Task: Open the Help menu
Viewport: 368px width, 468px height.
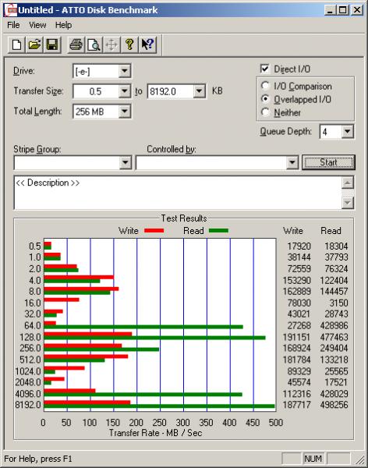Action: 64,25
